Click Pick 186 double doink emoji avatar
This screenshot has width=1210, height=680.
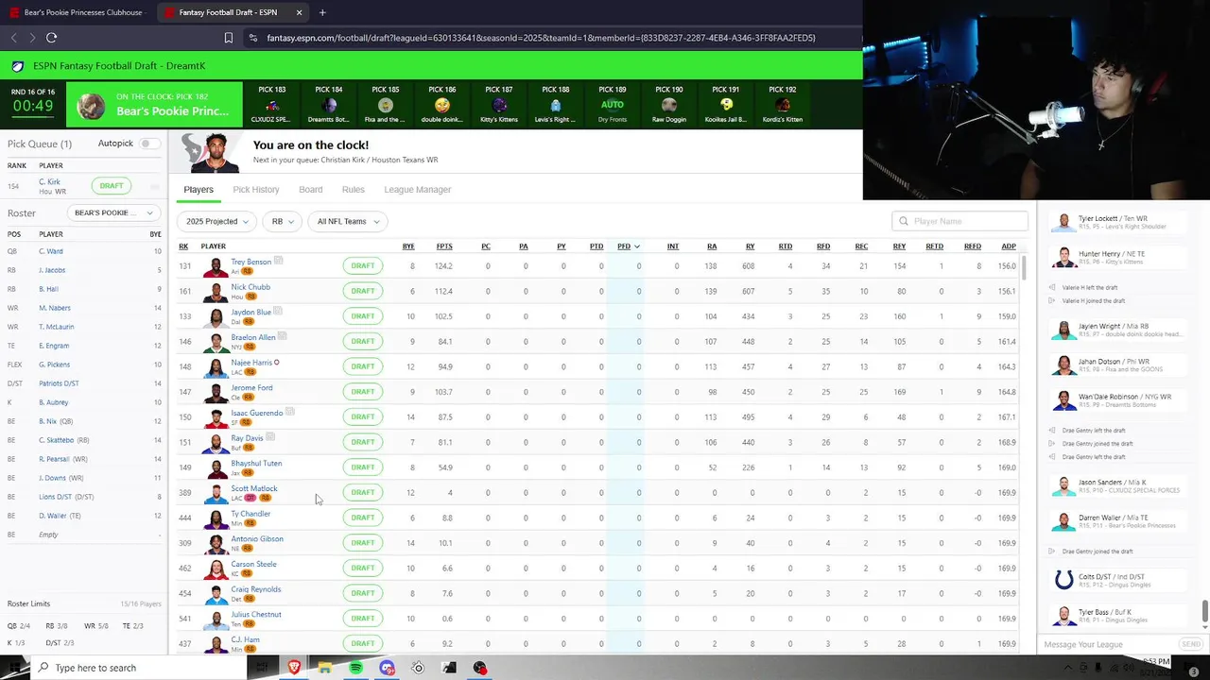442,105
